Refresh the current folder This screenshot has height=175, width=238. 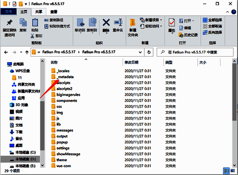coord(149,52)
